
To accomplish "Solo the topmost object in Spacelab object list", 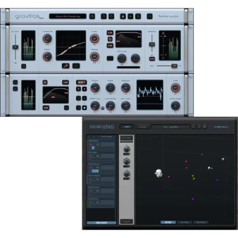I will [x=98, y=145].
